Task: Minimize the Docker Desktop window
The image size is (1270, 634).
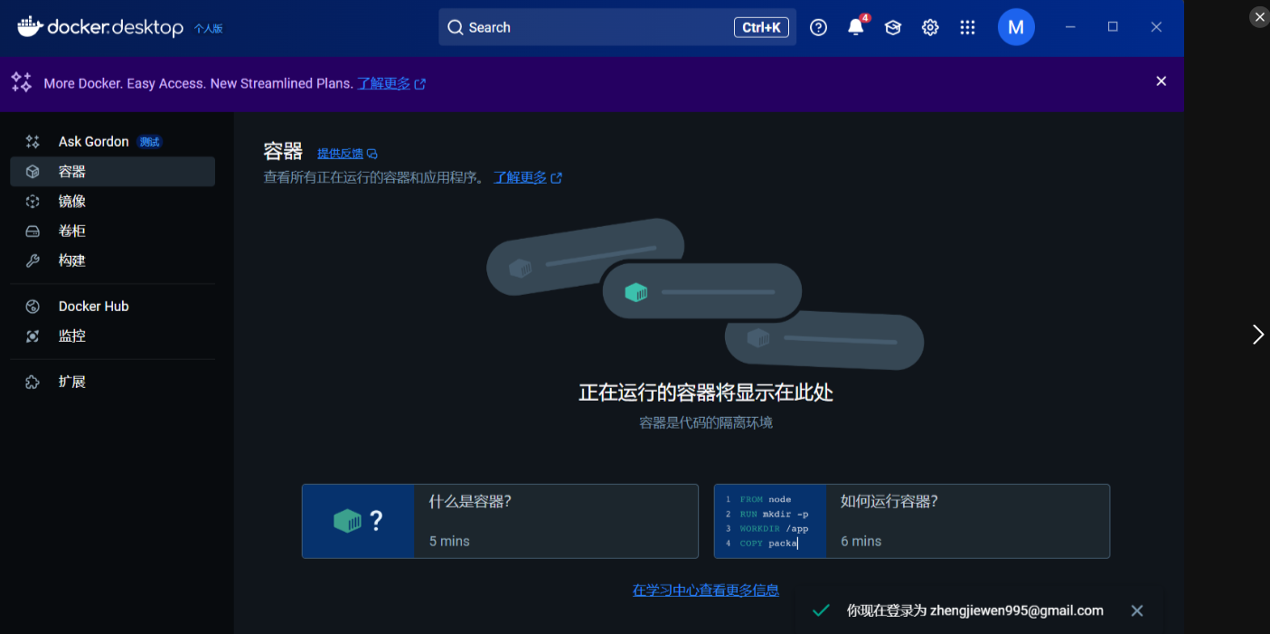Action: coord(1070,27)
